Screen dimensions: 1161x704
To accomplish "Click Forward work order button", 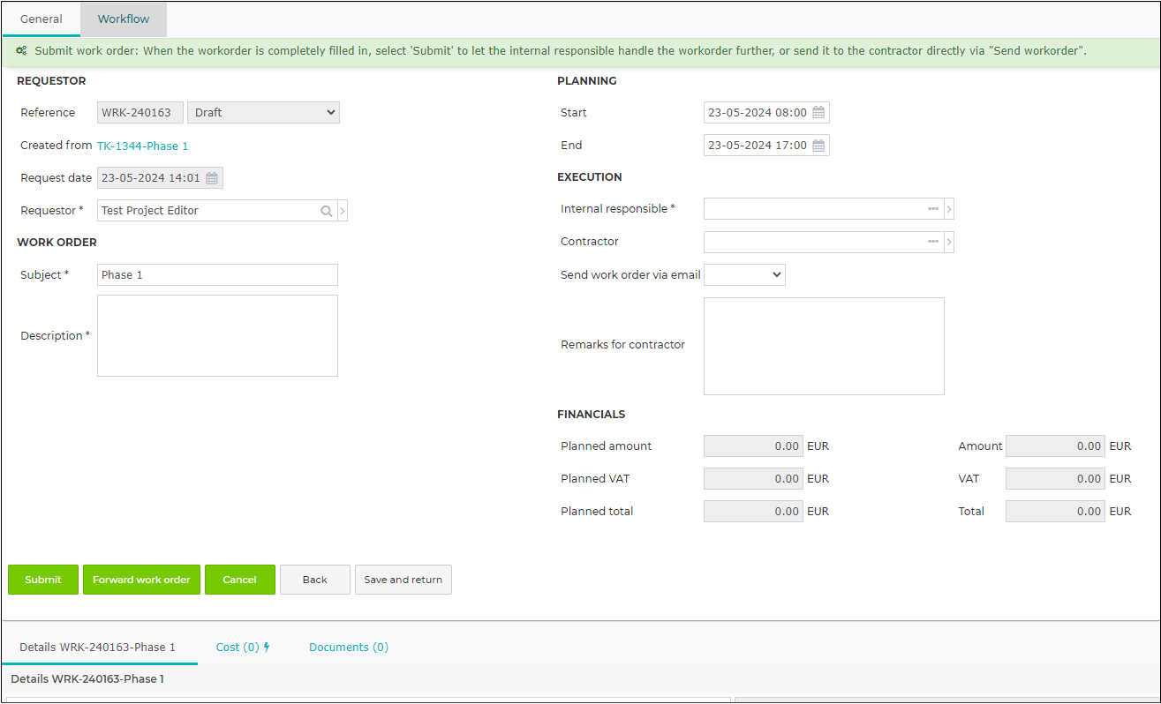I will point(141,580).
